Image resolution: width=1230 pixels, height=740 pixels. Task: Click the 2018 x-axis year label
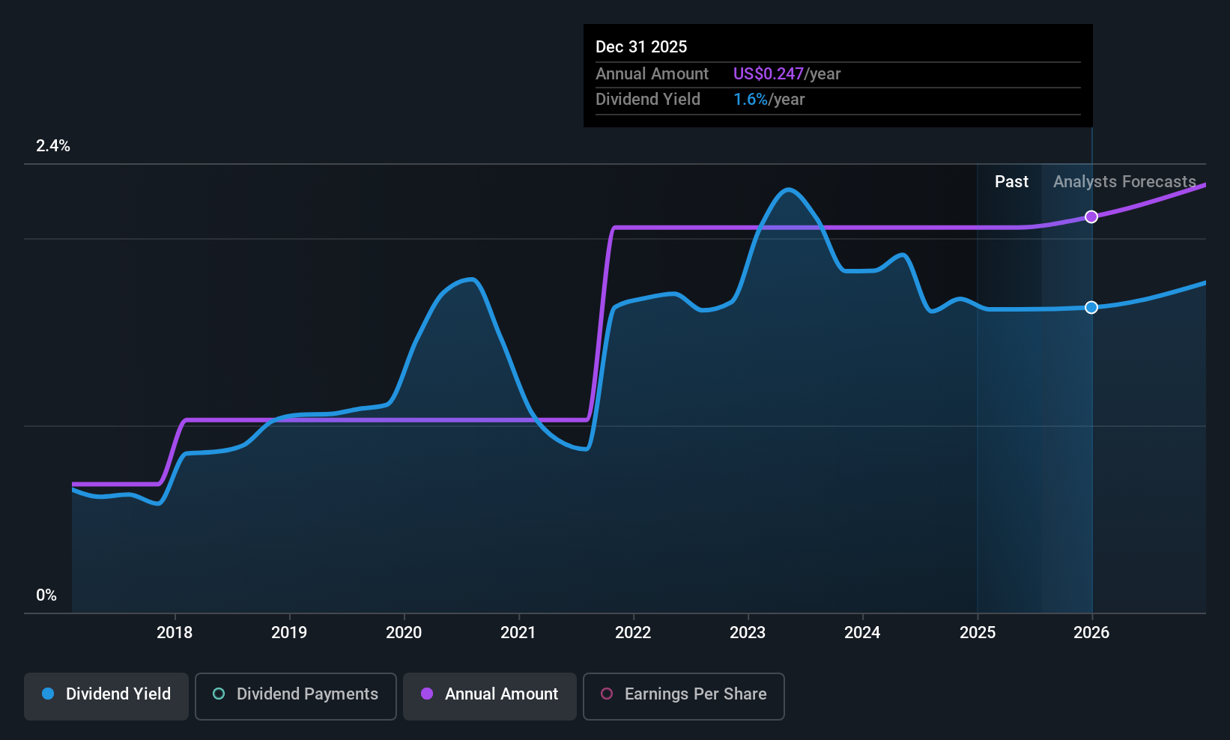[x=175, y=633]
